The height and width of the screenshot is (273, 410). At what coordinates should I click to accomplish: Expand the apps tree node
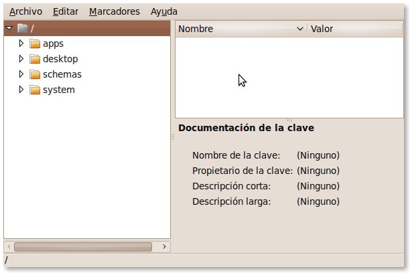[21, 43]
